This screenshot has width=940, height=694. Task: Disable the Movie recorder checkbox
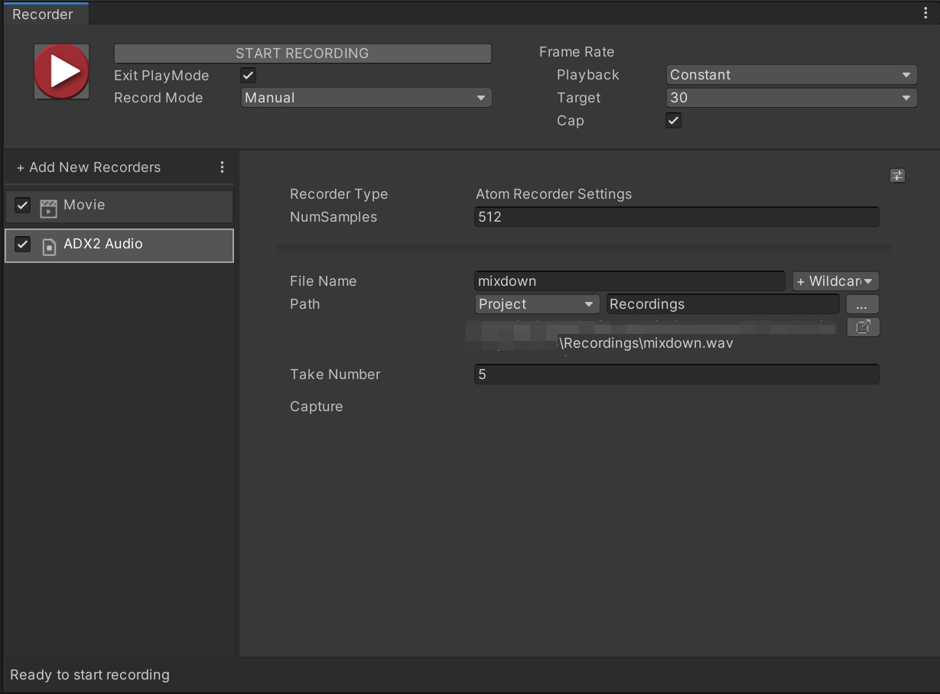coord(22,205)
